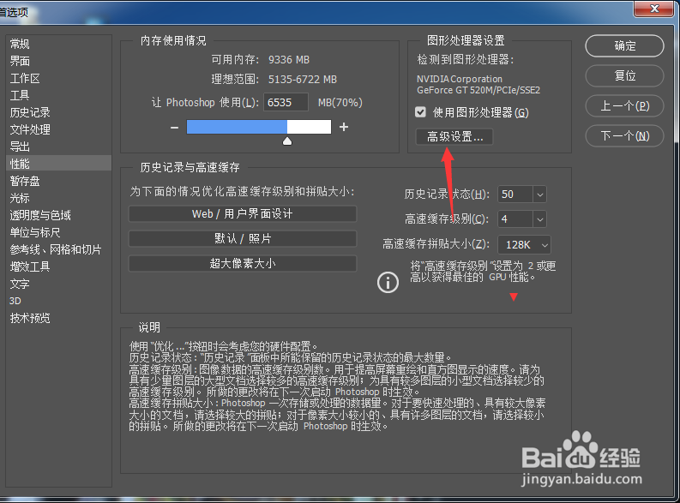Toggle 使用图形处理器(G) checkbox

click(420, 112)
